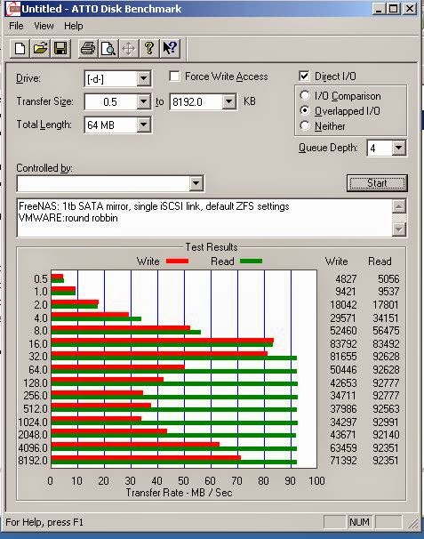Open the File menu
Screen dimensions: 424x539
coord(16,26)
